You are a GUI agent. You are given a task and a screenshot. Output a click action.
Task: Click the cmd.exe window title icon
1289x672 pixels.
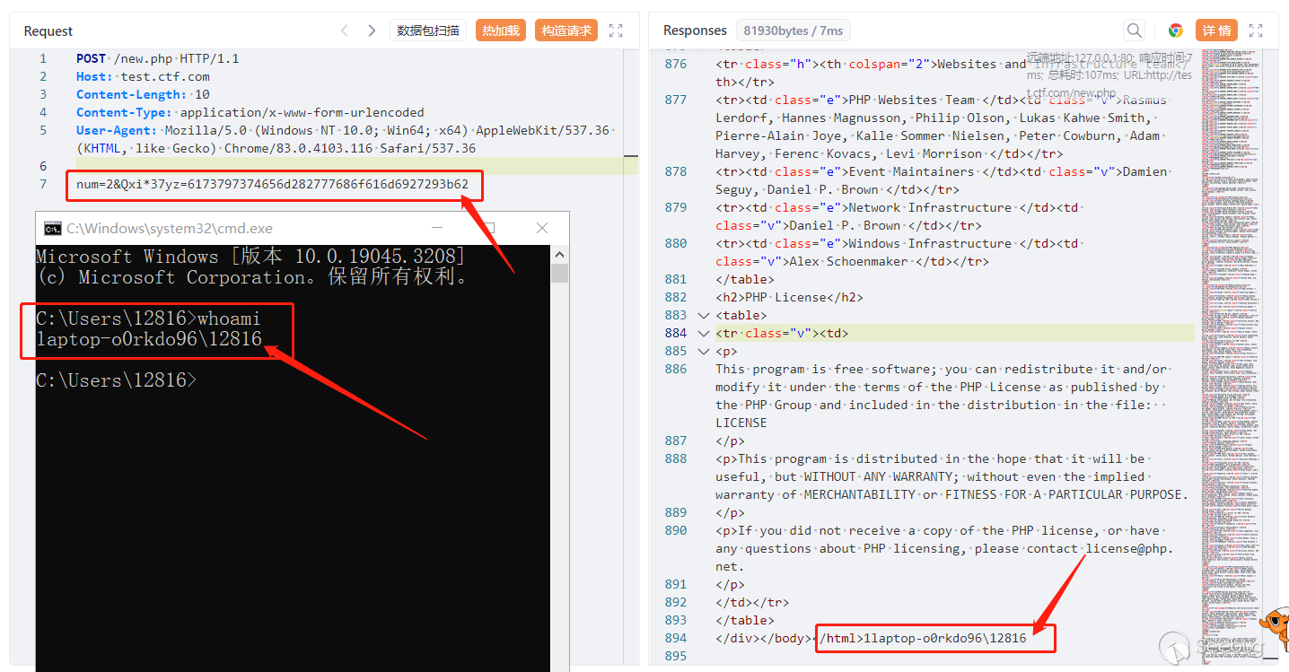coord(53,228)
